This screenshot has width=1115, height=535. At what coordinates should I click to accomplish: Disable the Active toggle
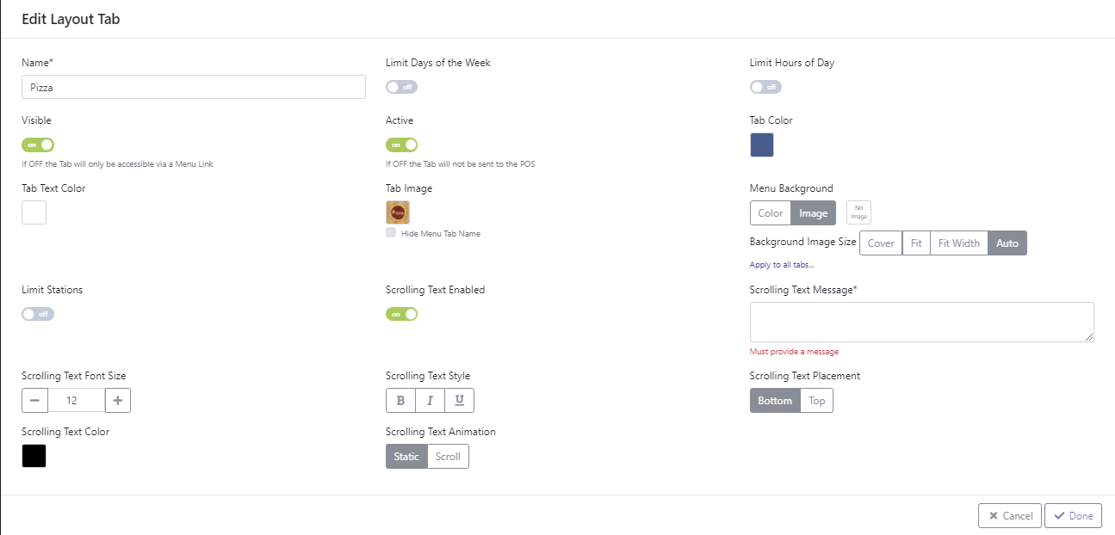click(x=401, y=145)
